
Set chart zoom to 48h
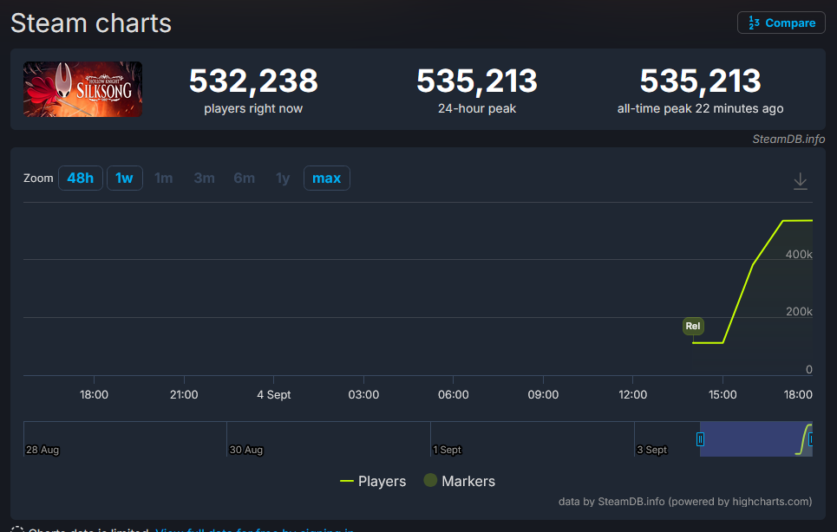click(80, 178)
